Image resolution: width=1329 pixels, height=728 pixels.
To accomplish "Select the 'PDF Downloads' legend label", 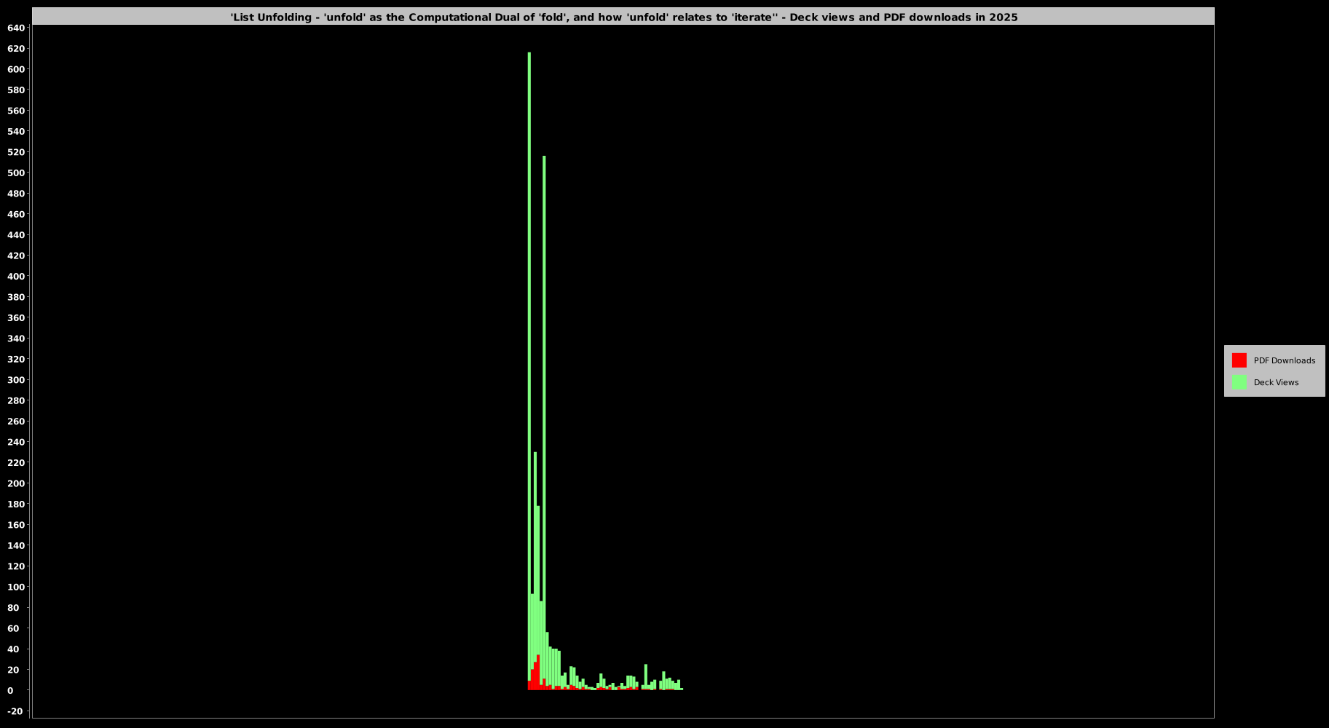I will 1284,360.
